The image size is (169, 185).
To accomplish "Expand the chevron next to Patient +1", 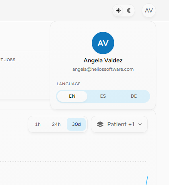I will tap(140, 124).
